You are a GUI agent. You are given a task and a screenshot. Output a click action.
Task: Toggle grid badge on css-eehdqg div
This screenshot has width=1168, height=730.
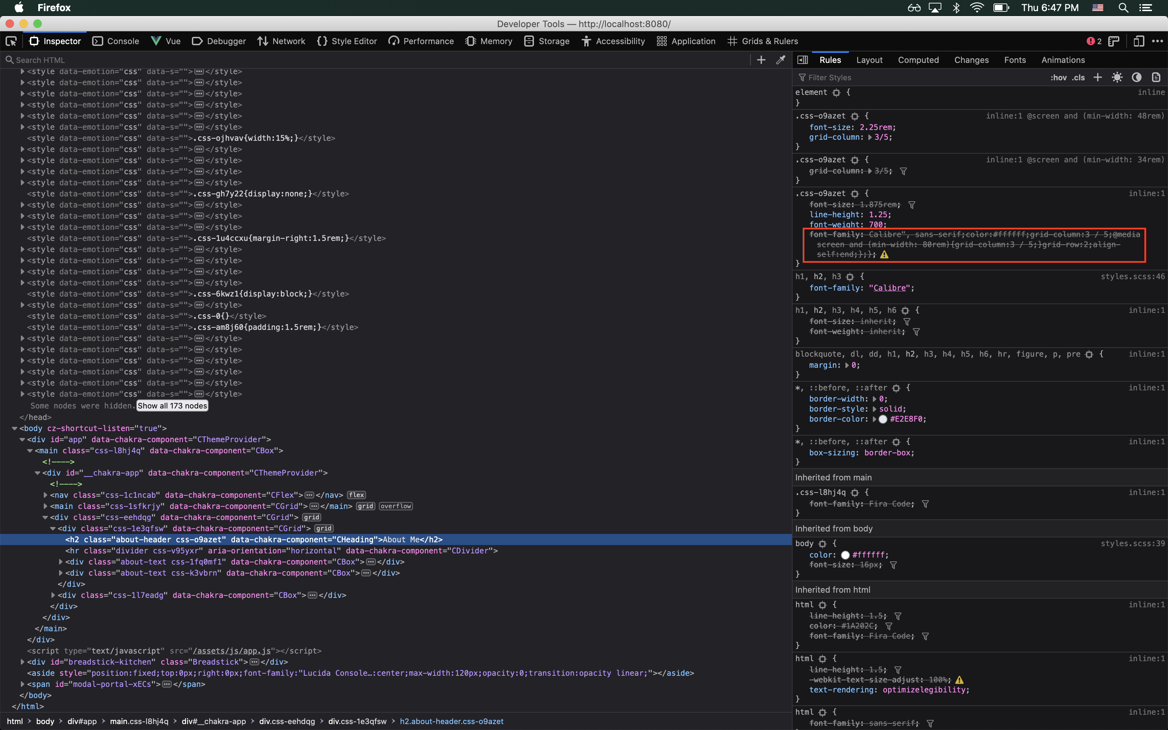pos(311,517)
